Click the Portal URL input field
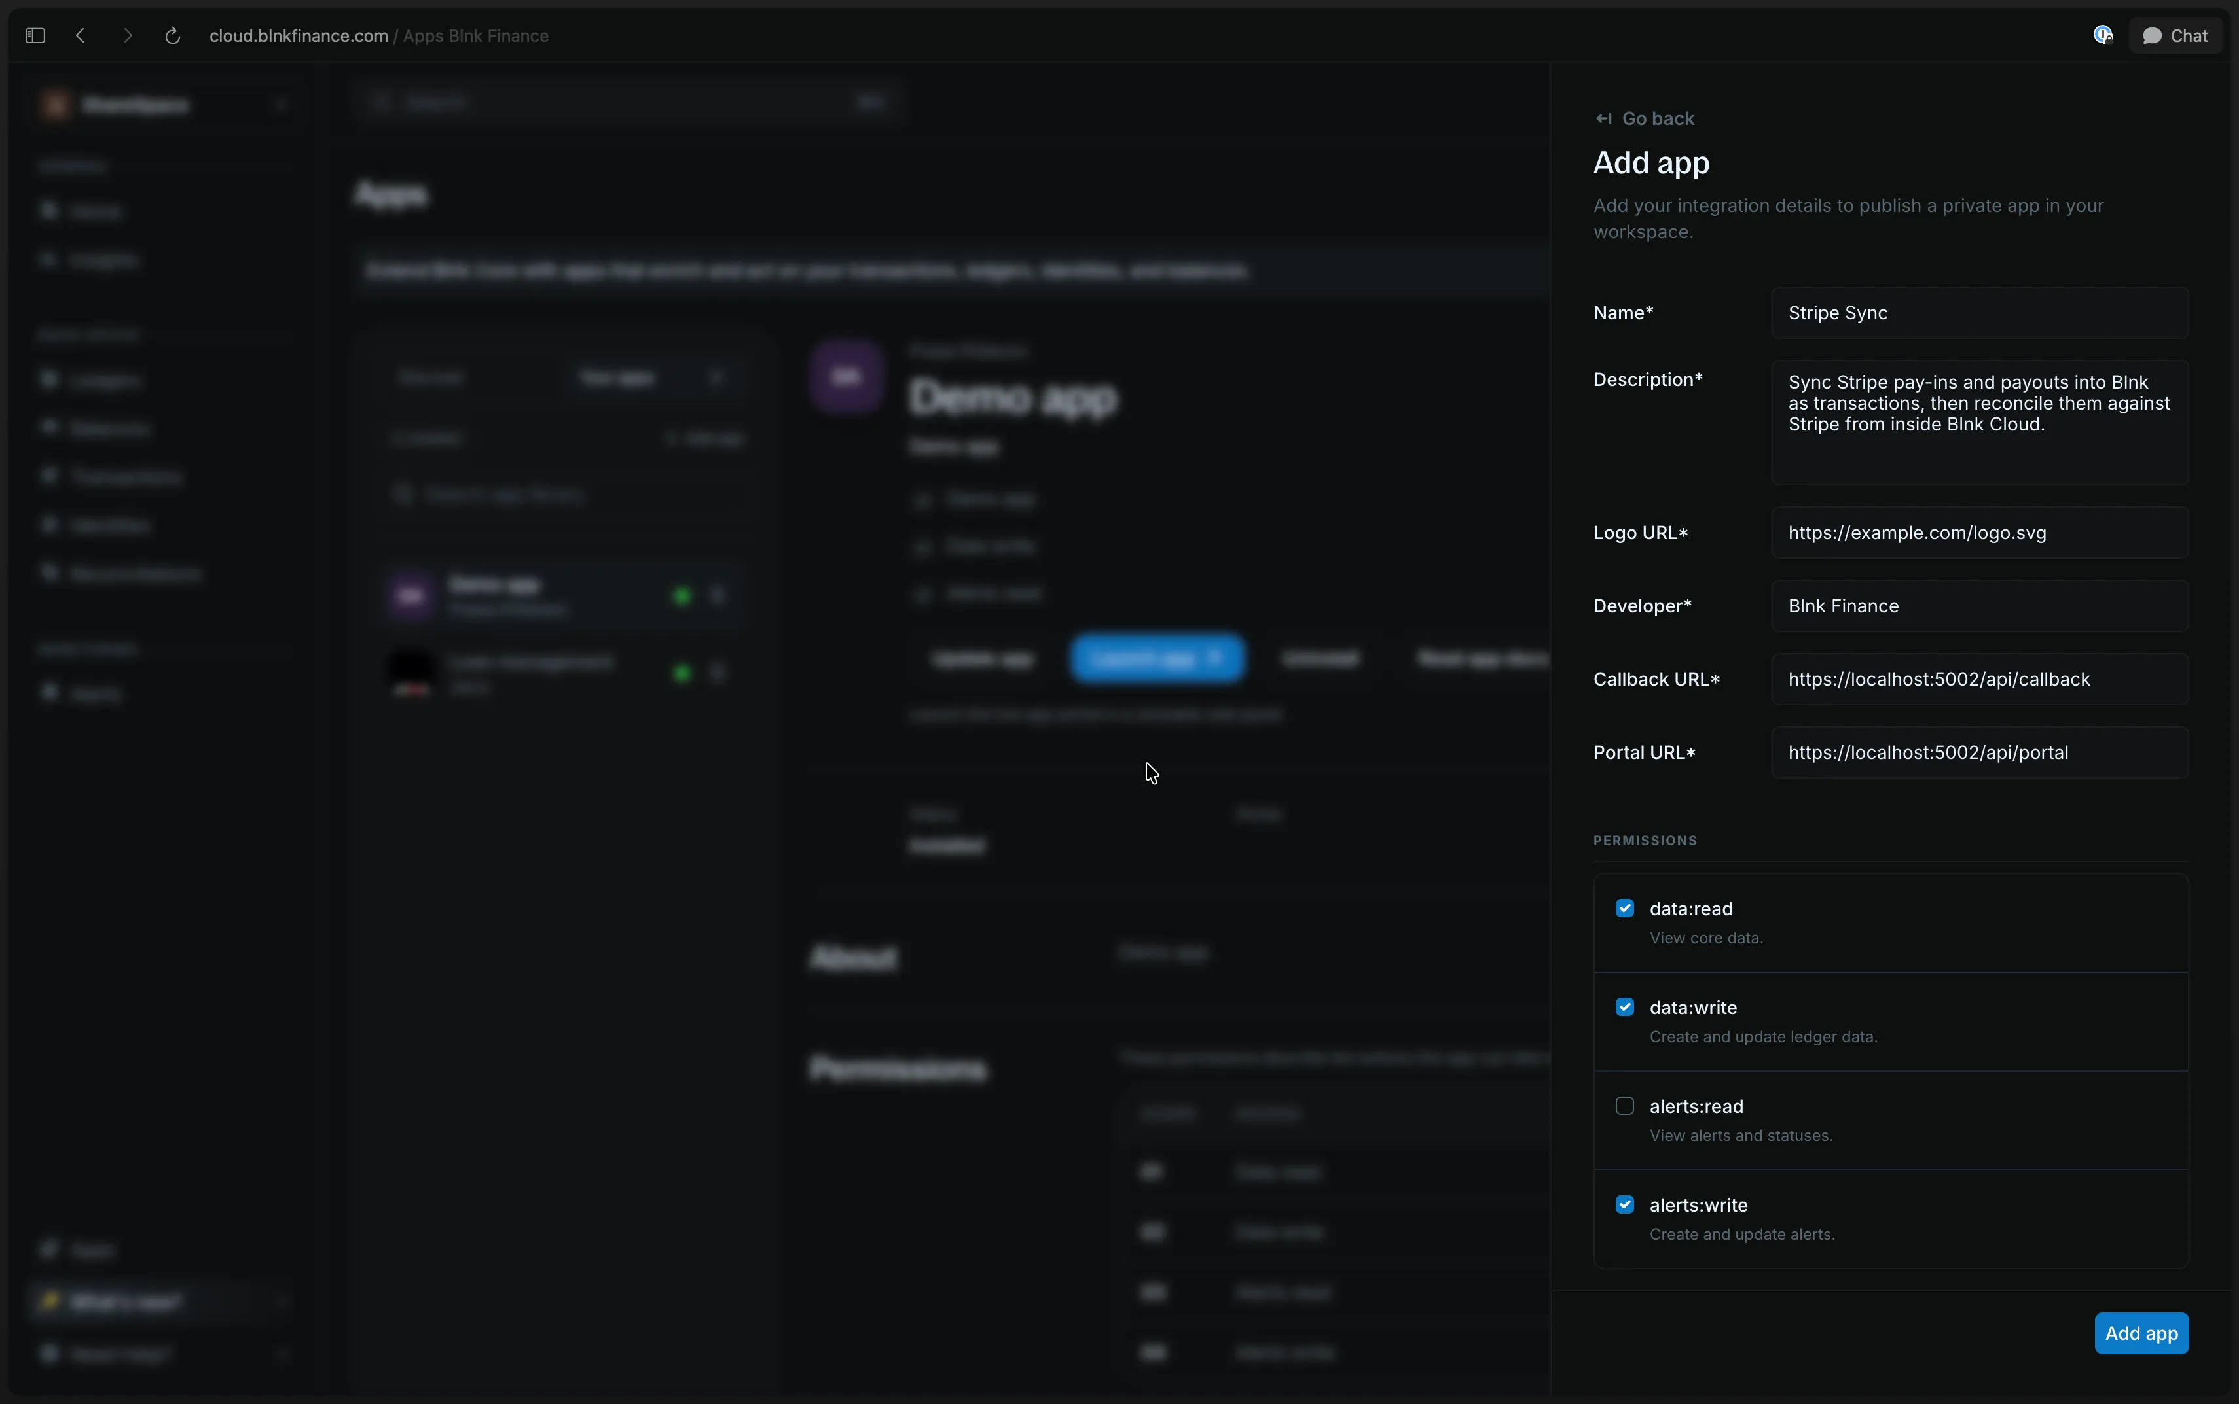The width and height of the screenshot is (2239, 1404). (x=1980, y=753)
